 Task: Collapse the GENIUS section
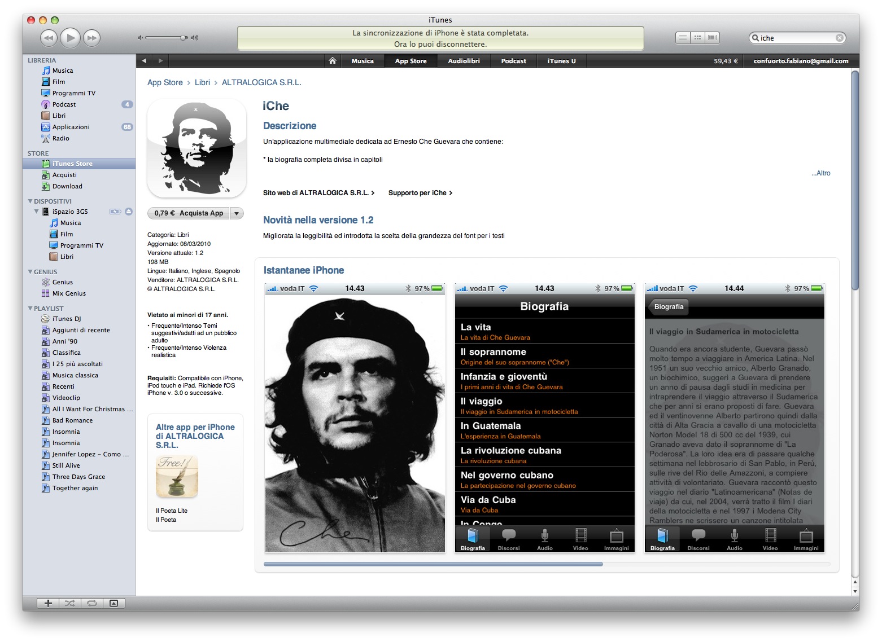pos(30,271)
